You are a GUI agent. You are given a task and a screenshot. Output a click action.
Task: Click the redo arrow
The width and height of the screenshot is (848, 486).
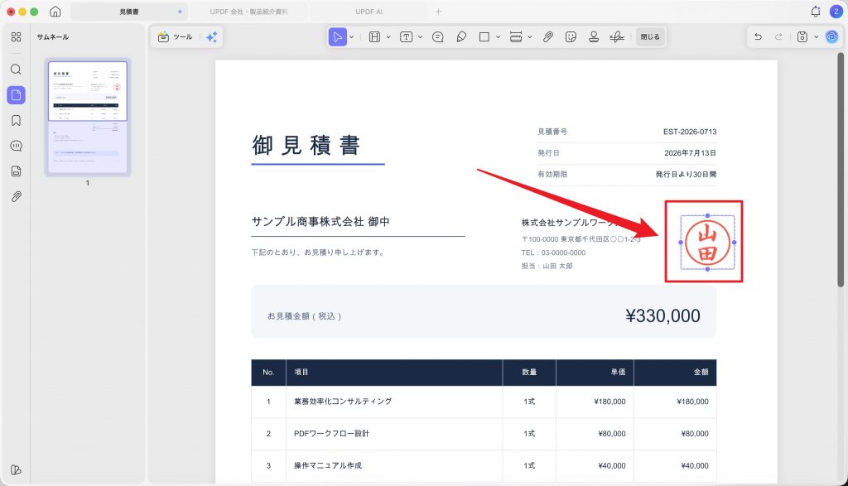point(778,36)
